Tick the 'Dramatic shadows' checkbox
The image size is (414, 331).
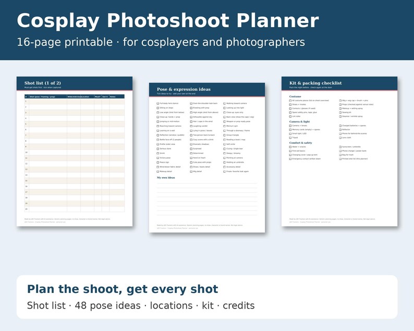coord(191,144)
